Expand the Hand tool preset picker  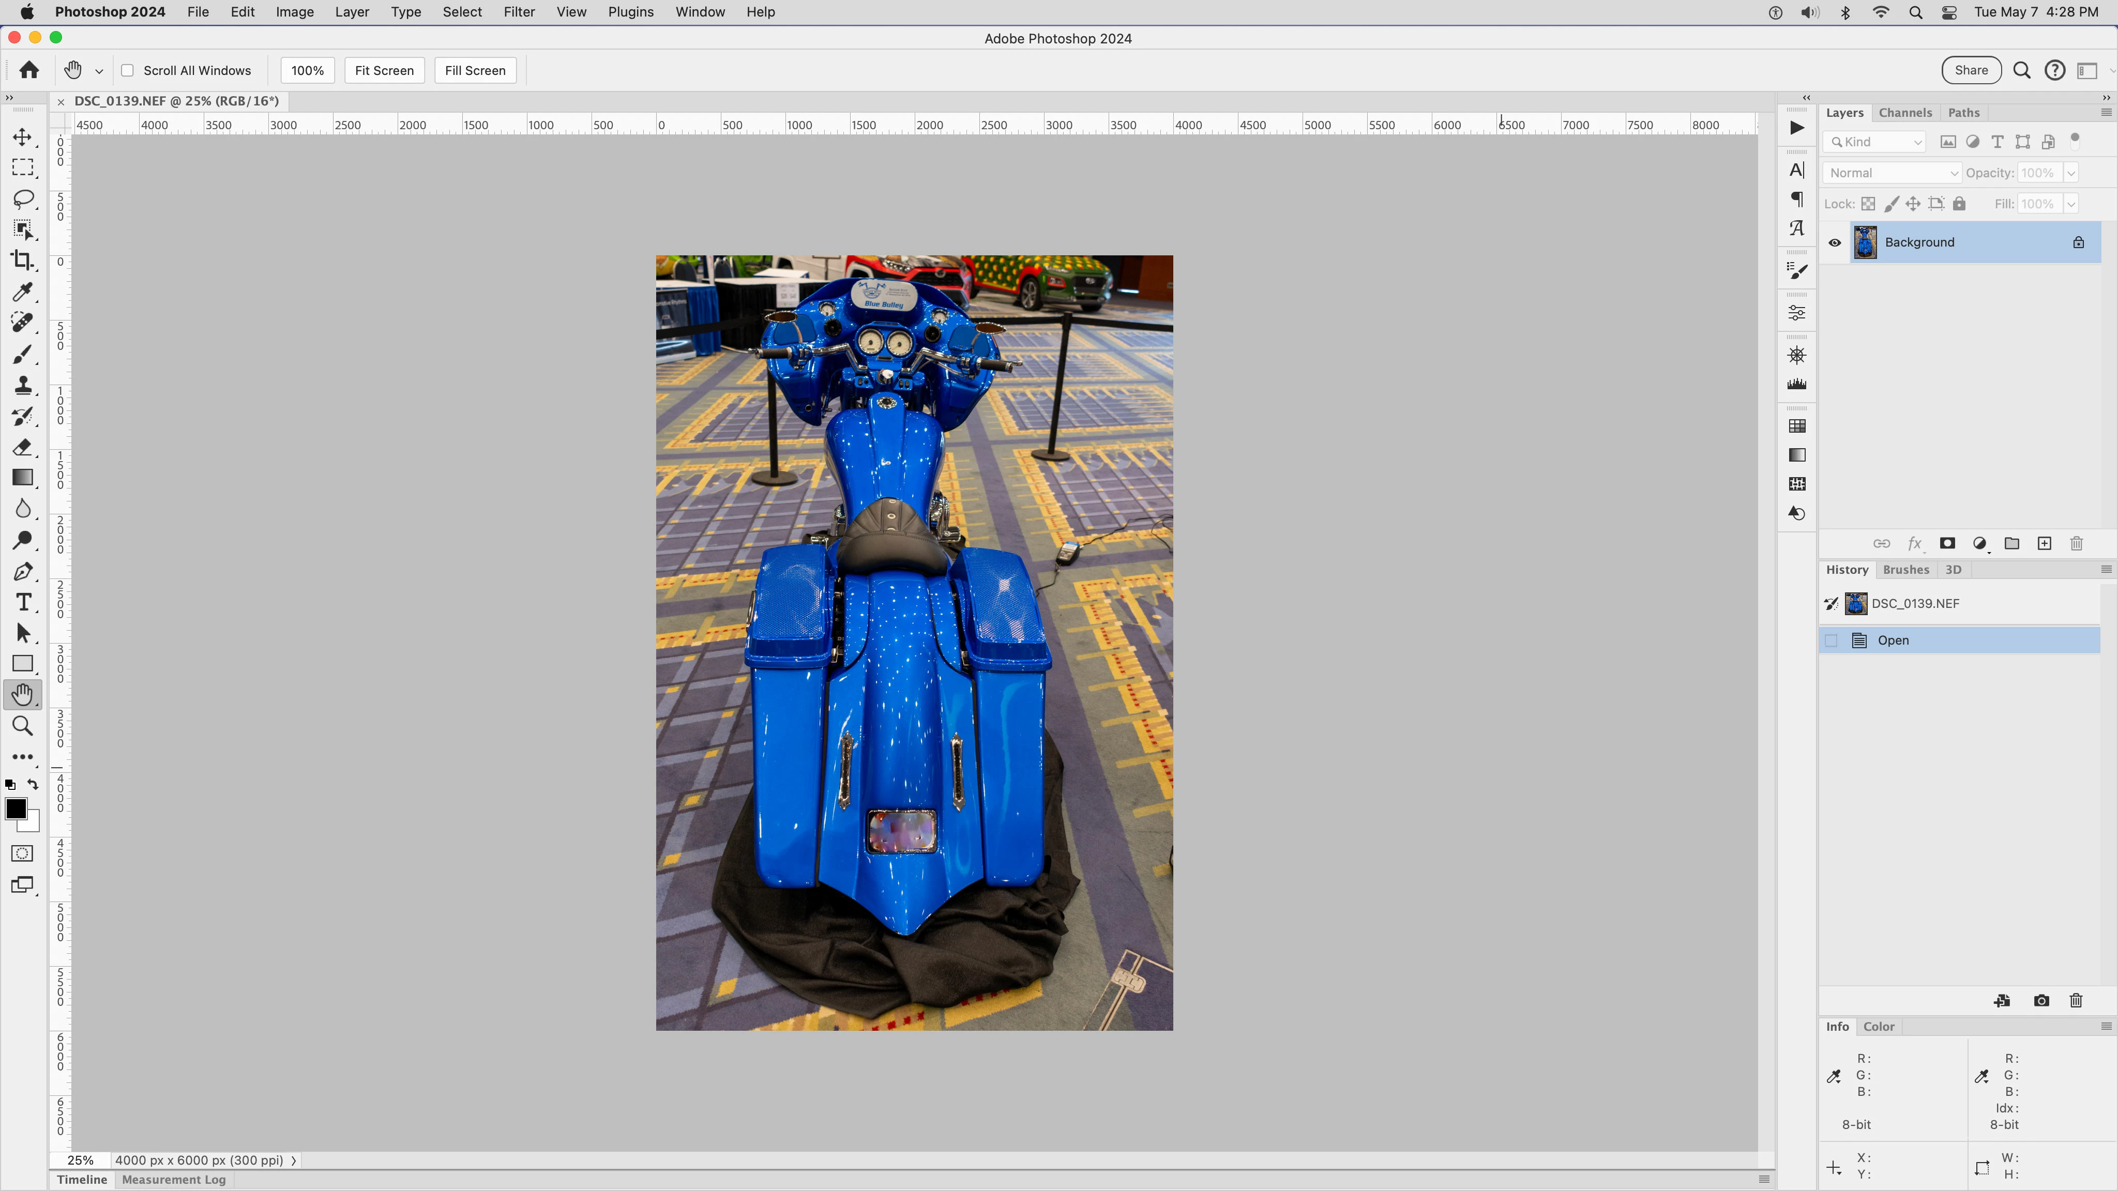99,71
